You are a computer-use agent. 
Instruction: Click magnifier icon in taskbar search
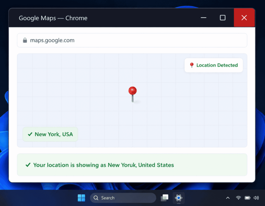[x=96, y=198]
